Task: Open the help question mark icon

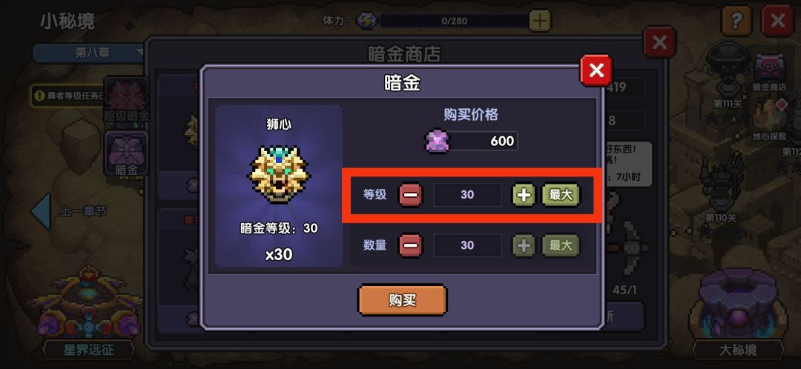Action: [x=736, y=21]
